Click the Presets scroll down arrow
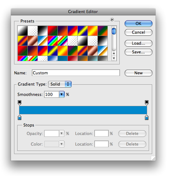Image resolution: width=169 pixels, height=179 pixels. coord(114,58)
